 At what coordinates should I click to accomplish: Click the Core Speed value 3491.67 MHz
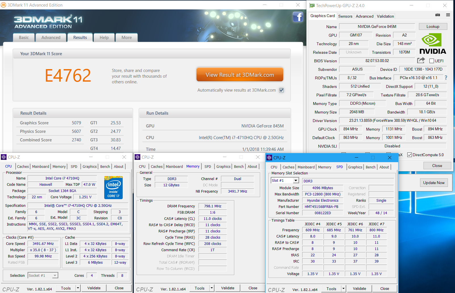43,244
